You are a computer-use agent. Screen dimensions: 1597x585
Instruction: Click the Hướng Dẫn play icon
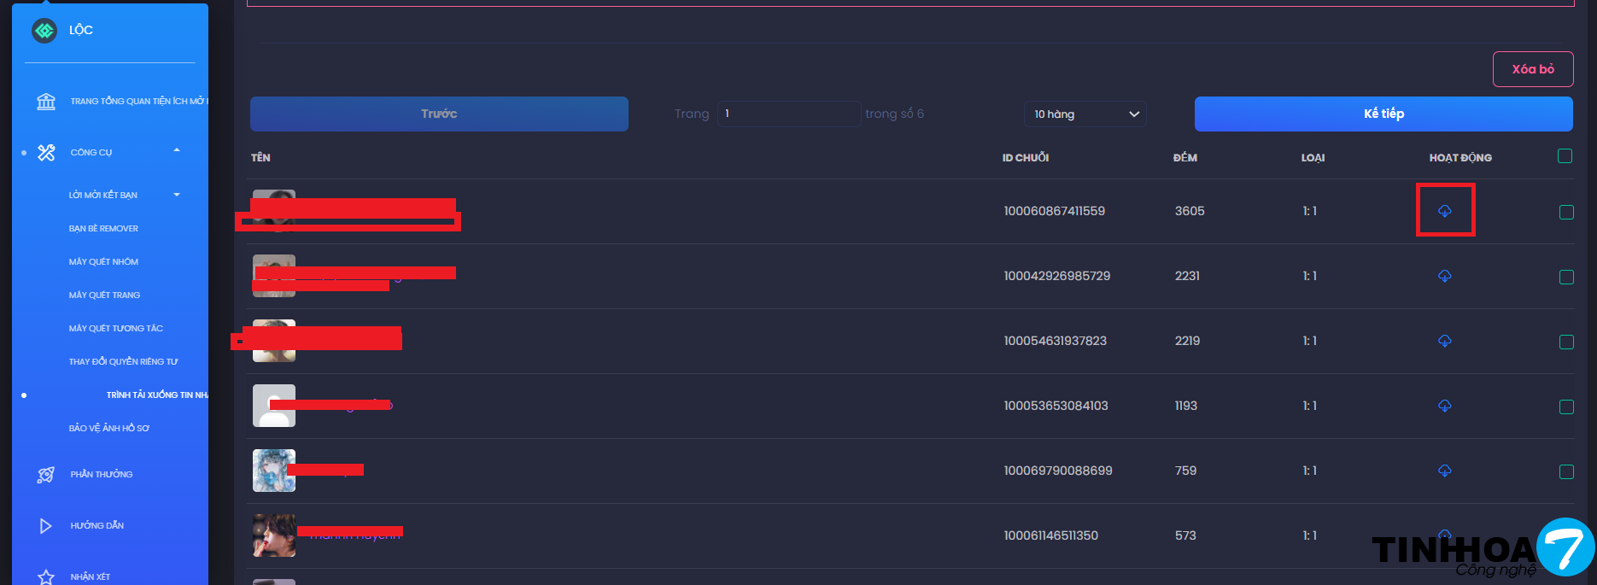click(46, 526)
